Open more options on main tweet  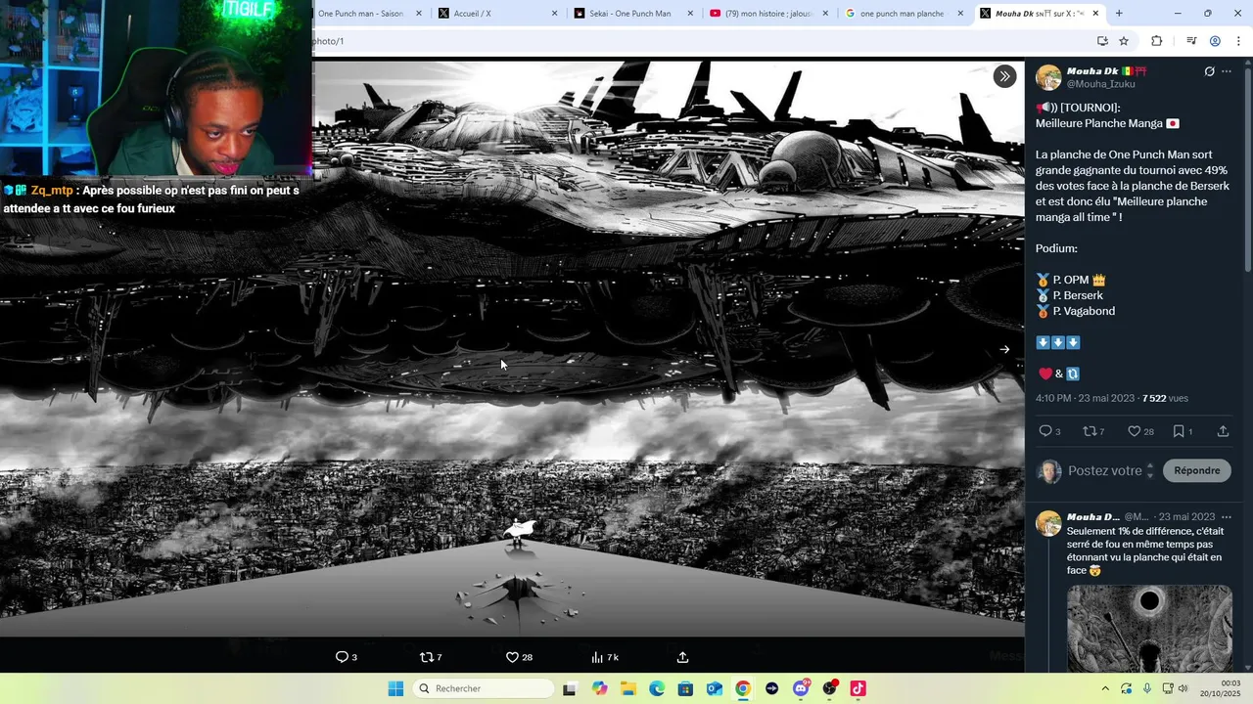click(1227, 71)
